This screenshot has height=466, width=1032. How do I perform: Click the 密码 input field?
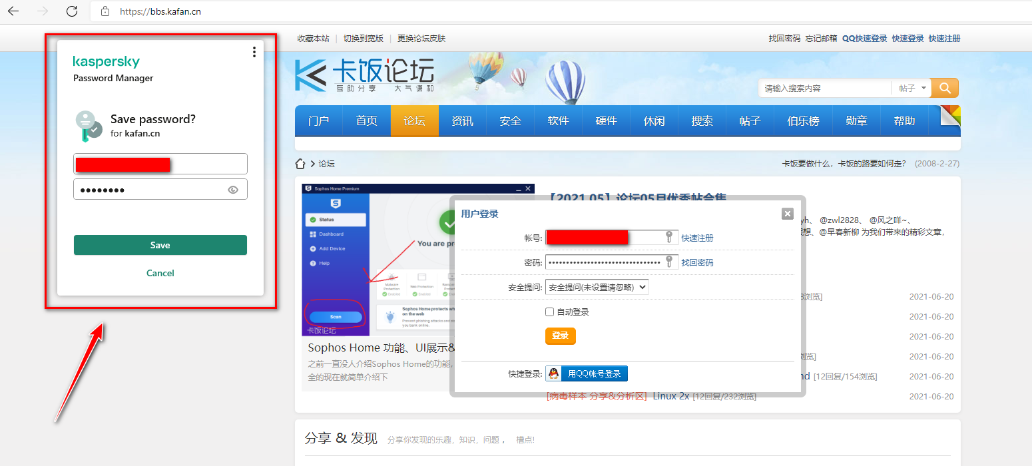coord(612,262)
